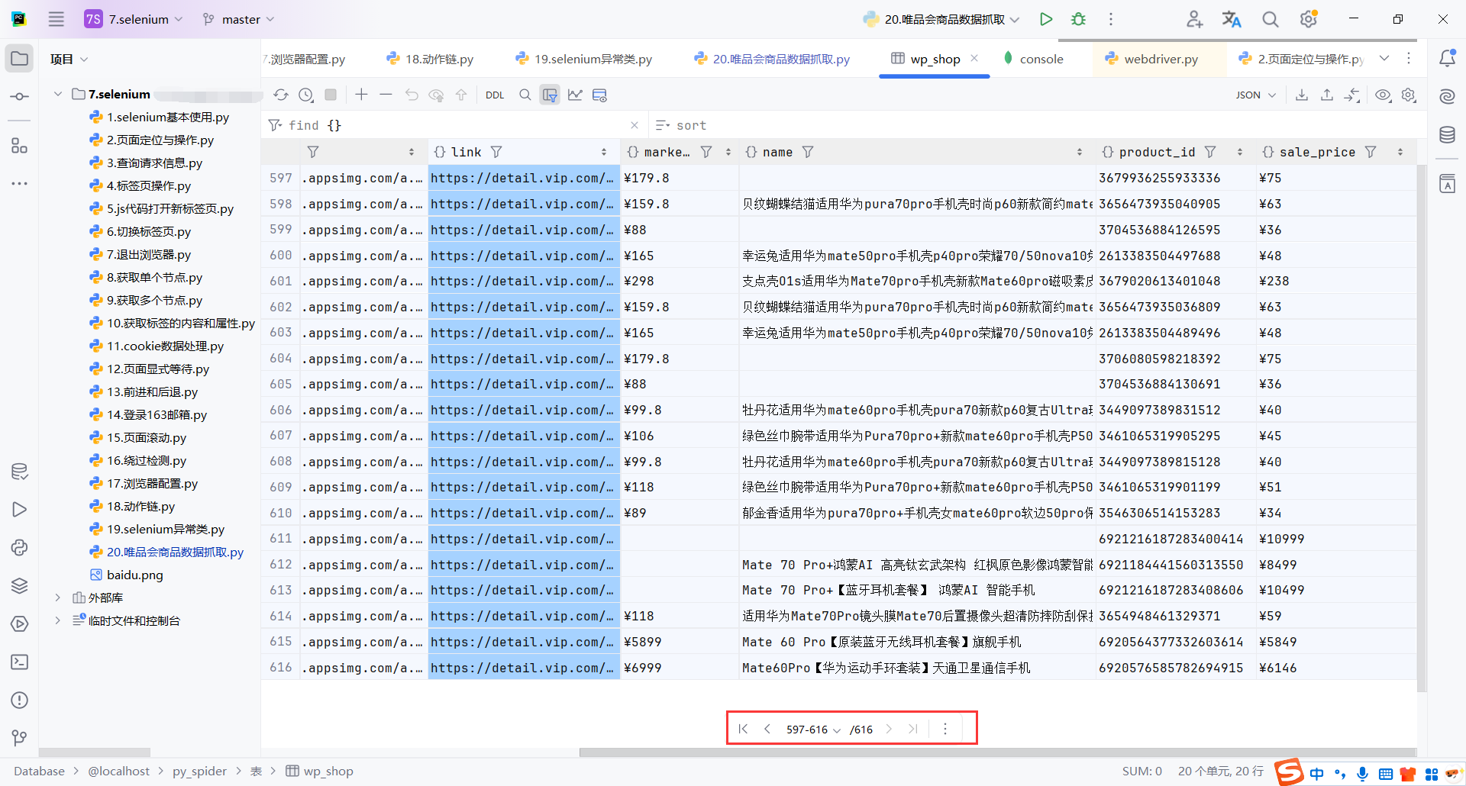This screenshot has width=1466, height=786.
Task: Switch to the console tab
Action: (1033, 59)
